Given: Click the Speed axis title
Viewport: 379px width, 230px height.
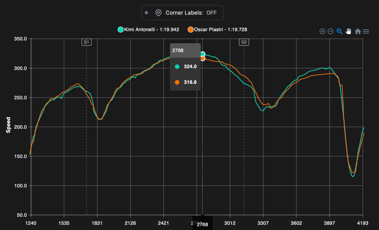Looking at the screenshot, I should pos(9,125).
